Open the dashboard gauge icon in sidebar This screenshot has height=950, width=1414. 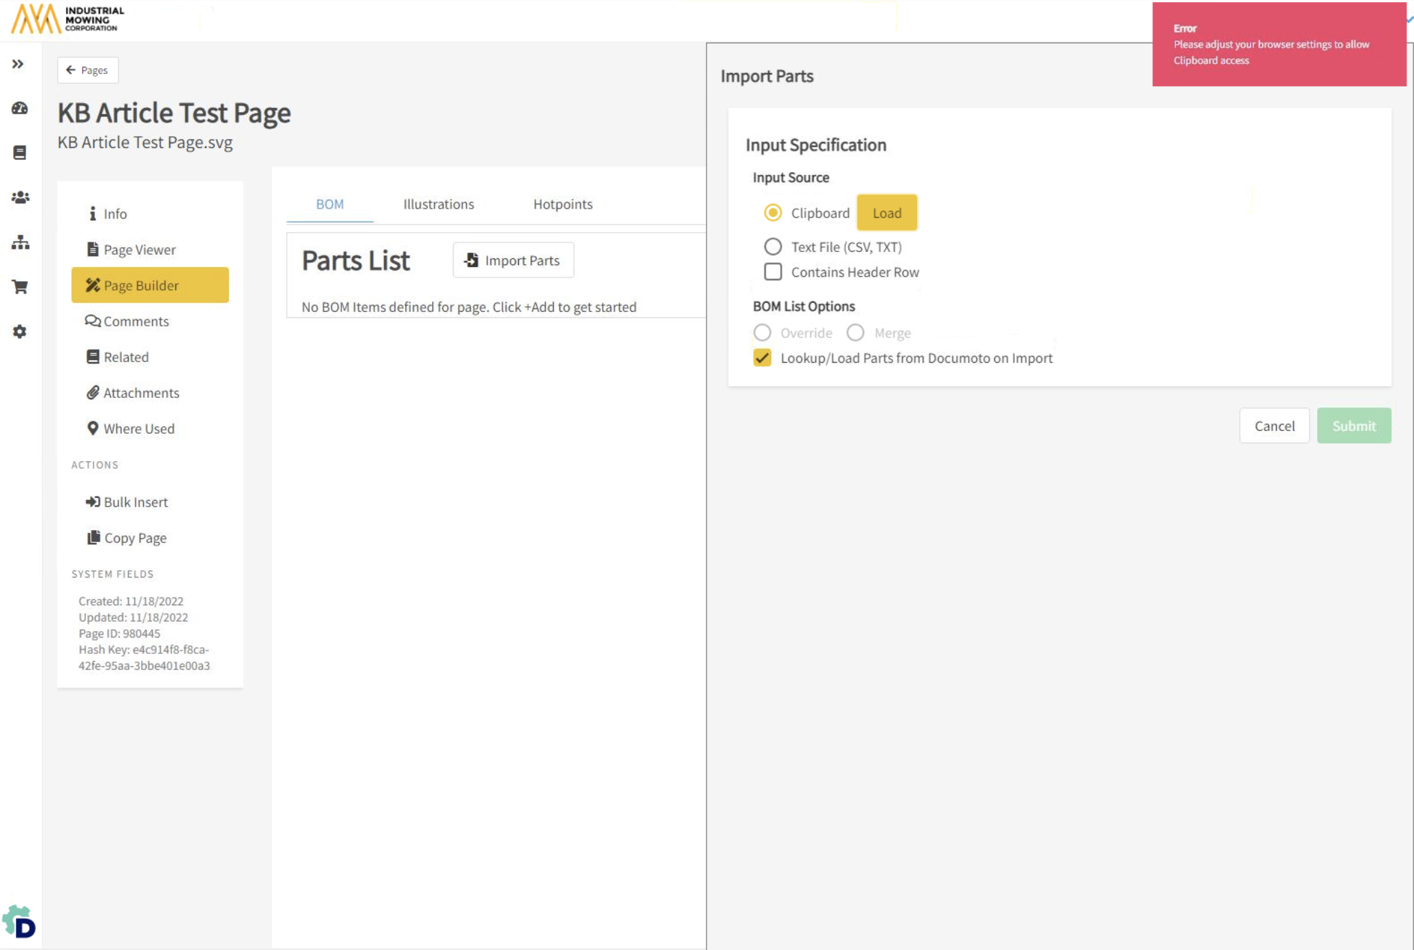click(20, 108)
